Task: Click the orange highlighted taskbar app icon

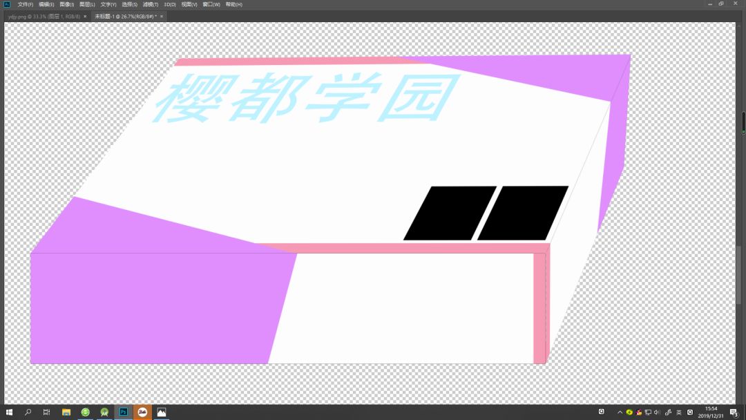Action: (142, 412)
